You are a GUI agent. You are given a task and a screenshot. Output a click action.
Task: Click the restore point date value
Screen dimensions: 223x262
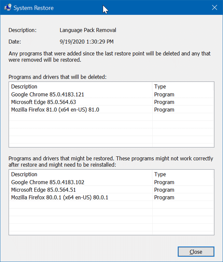pos(86,42)
